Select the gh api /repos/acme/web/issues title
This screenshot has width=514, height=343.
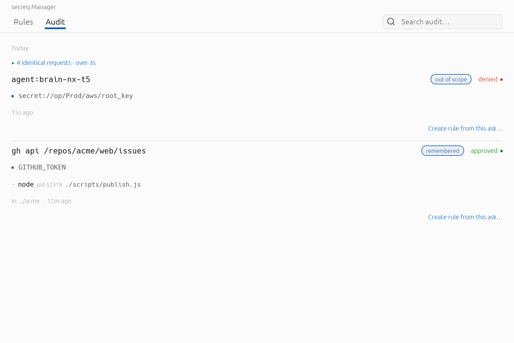79,151
